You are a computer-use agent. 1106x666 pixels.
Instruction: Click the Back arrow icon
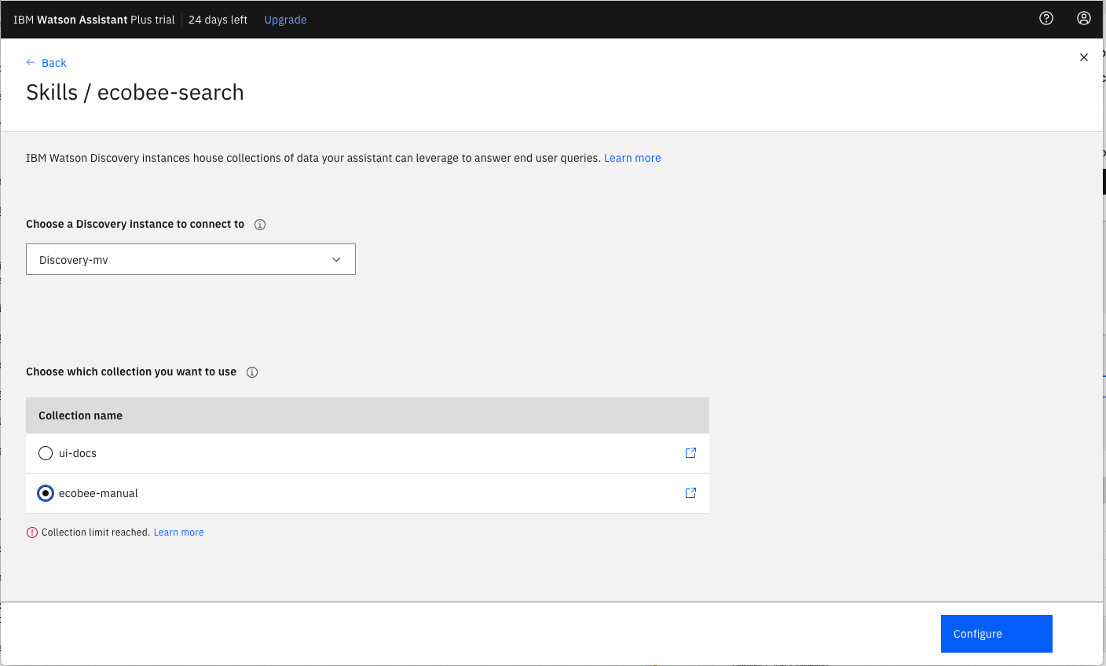click(x=31, y=62)
